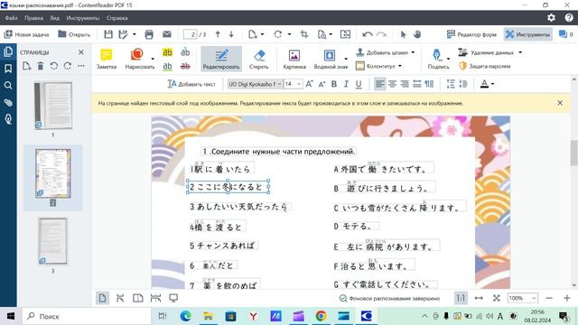
Task: Zoom in with plus button
Action: (x=567, y=298)
